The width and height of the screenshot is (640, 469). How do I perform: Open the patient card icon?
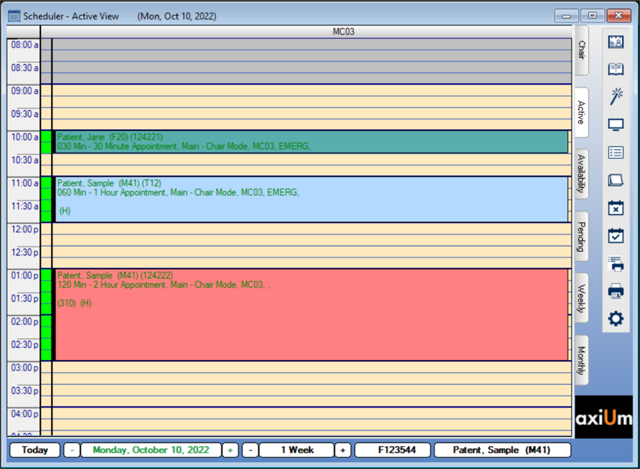[x=616, y=41]
